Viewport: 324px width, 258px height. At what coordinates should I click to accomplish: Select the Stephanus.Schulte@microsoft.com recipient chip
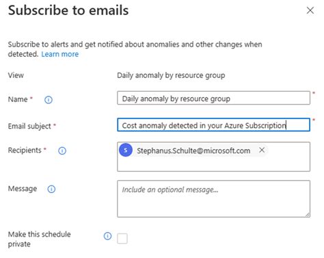pos(193,151)
